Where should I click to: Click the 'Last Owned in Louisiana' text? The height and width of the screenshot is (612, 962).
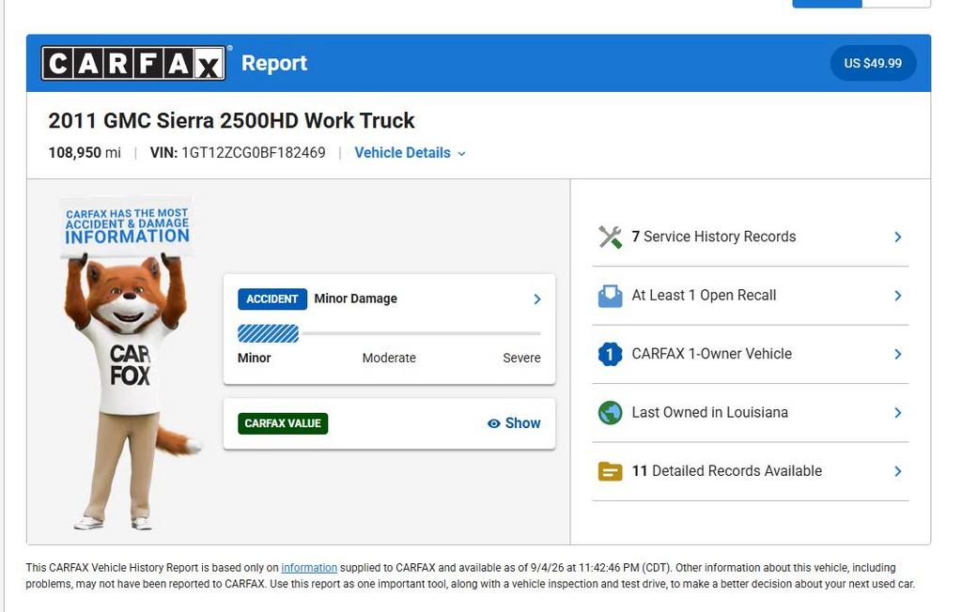(710, 413)
